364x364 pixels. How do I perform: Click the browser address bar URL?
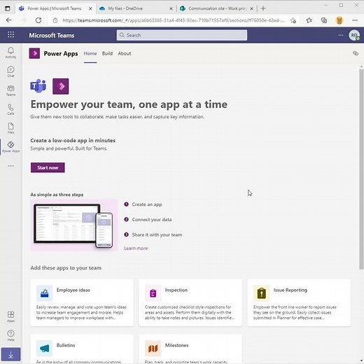coord(174,20)
